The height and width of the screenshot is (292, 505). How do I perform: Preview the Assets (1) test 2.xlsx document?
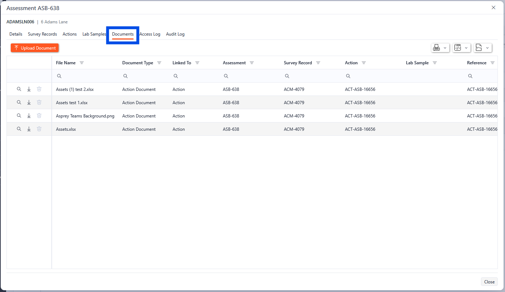click(19, 89)
